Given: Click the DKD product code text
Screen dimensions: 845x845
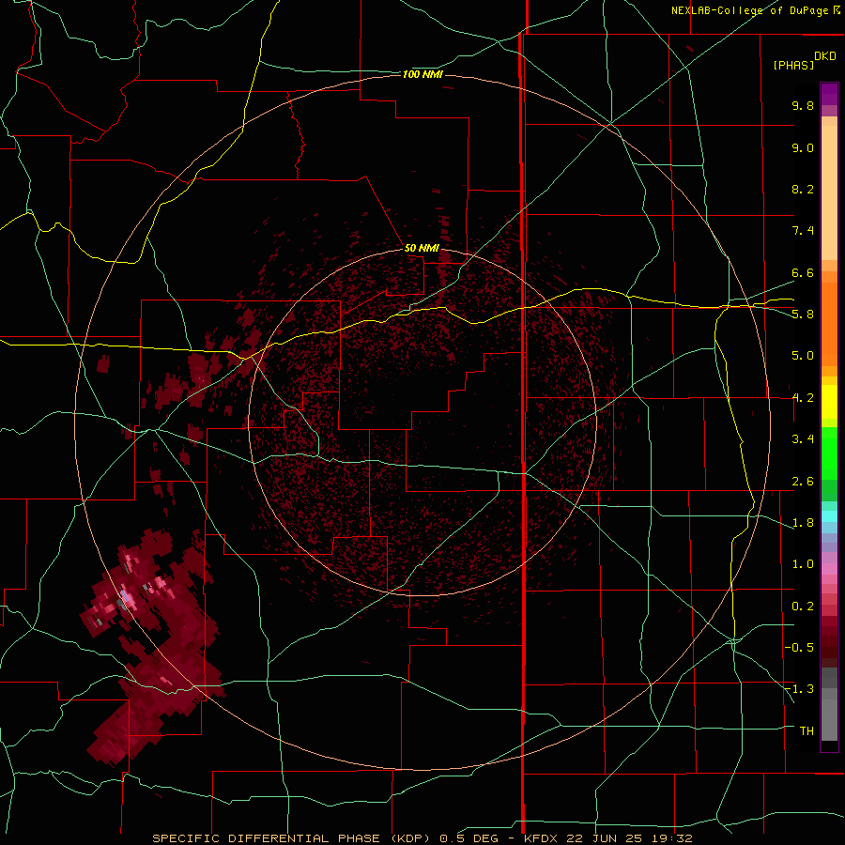Looking at the screenshot, I should click(x=825, y=56).
